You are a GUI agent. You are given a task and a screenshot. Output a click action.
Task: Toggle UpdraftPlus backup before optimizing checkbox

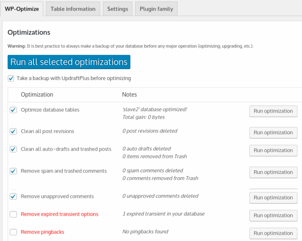click(x=11, y=78)
